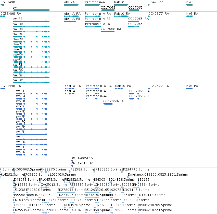Click EST EK294746.5prime

tap(135, 169)
